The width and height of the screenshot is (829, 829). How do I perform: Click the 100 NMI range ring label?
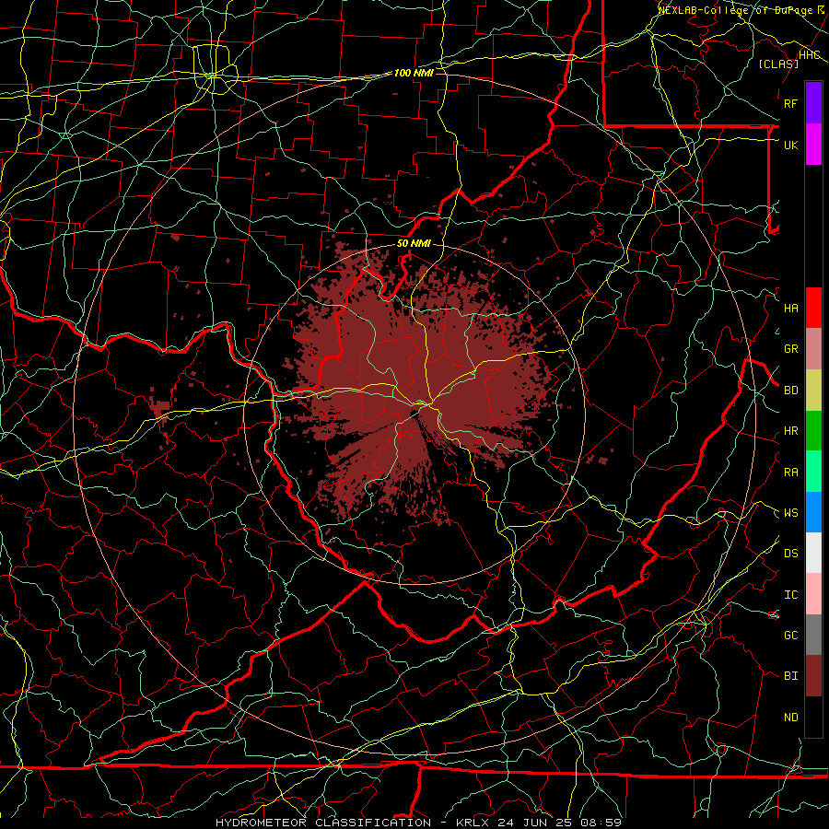click(414, 73)
